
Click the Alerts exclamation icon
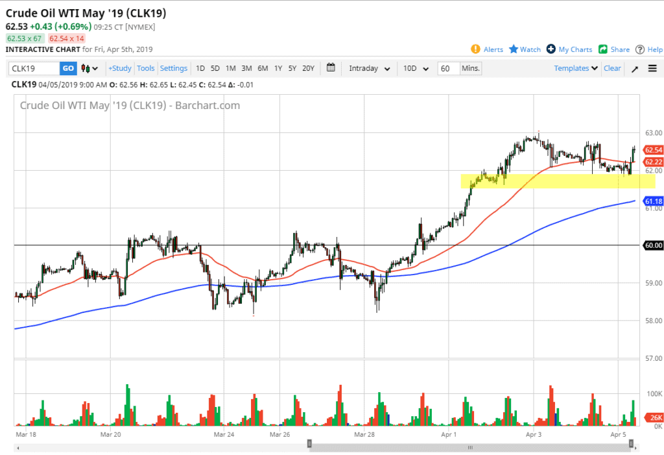(475, 49)
